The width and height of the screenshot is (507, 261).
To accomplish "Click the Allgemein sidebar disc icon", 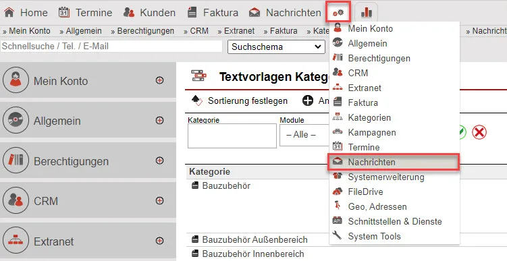I will (16, 120).
